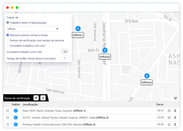
Task: Click the Parar column header
Action: click(x=160, y=104)
